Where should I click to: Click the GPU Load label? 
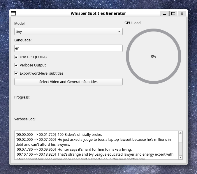point(133,23)
